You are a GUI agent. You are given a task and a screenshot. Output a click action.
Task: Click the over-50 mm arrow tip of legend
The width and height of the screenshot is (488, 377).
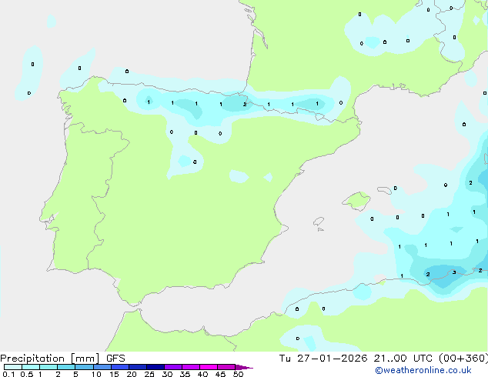coord(244,367)
